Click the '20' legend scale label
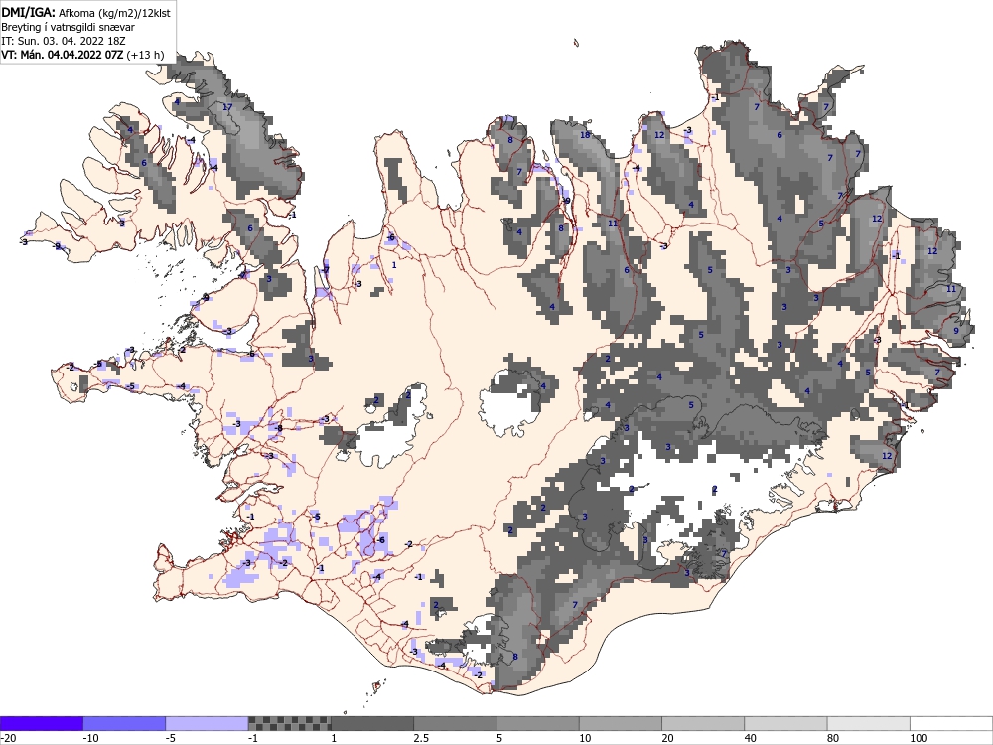This screenshot has width=993, height=745. click(x=668, y=738)
